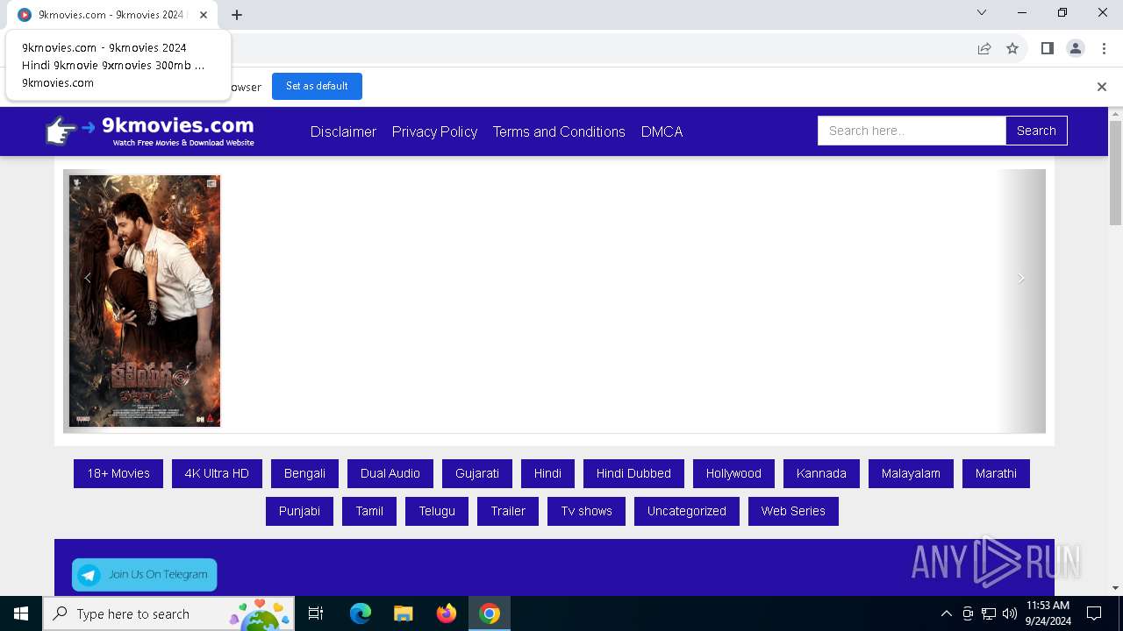
Task: Open the tab search dropdown
Action: point(982,12)
